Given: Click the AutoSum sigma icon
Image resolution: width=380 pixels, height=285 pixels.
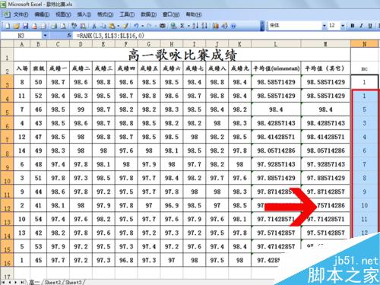Looking at the screenshot, I should tap(182, 26).
